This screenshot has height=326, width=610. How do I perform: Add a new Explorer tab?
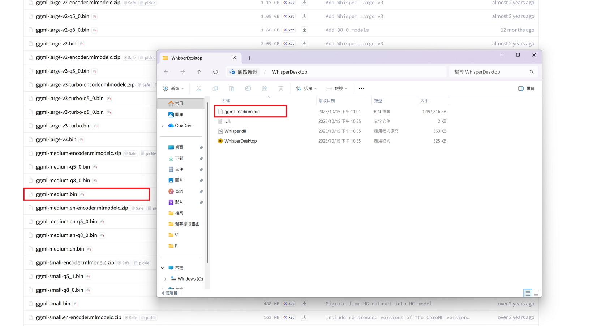[249, 58]
